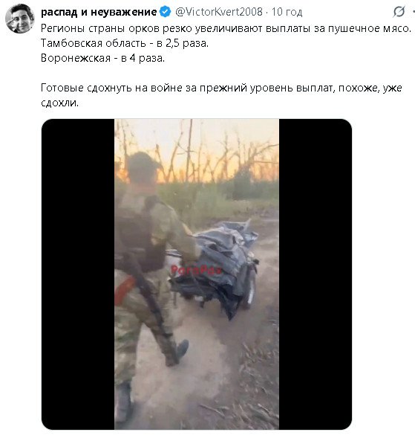Open the more options dots menu
This screenshot has height=435, width=415.
point(414,12)
